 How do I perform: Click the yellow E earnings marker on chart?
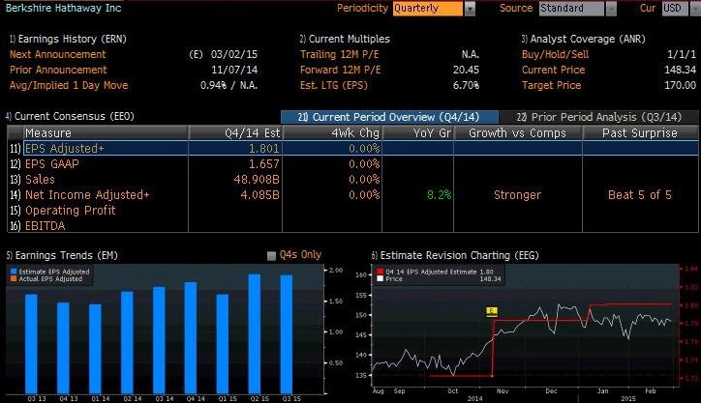click(x=491, y=311)
